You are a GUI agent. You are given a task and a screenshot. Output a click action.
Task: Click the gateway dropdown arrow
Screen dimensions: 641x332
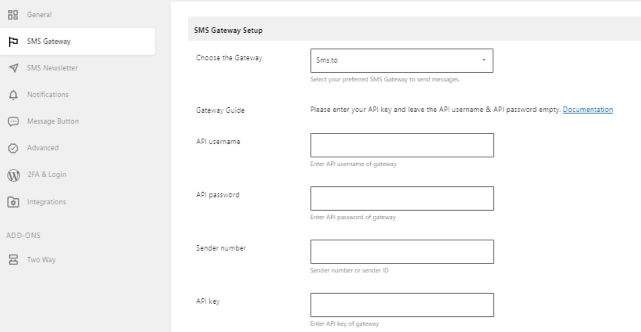click(x=484, y=60)
